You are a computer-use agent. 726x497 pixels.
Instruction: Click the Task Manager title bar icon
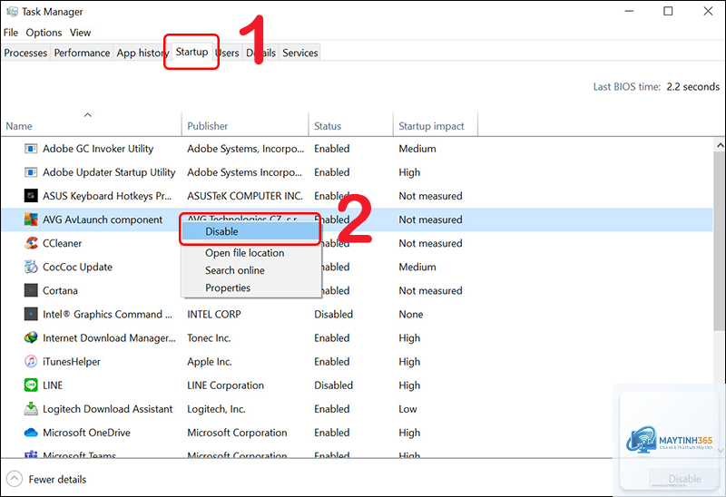point(12,12)
